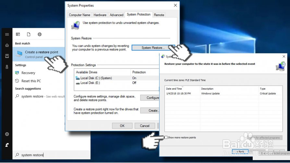The height and width of the screenshot is (163, 290).
Task: Select Local Disk (C:) (System) drive row
Action: [x=117, y=78]
